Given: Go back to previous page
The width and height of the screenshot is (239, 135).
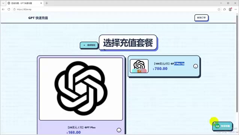Looking at the screenshot, I should pyautogui.click(x=3, y=9).
